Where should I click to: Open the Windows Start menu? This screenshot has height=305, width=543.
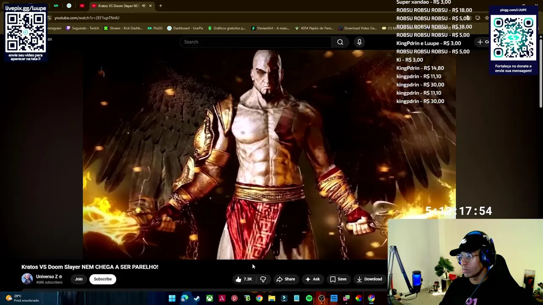point(172,299)
